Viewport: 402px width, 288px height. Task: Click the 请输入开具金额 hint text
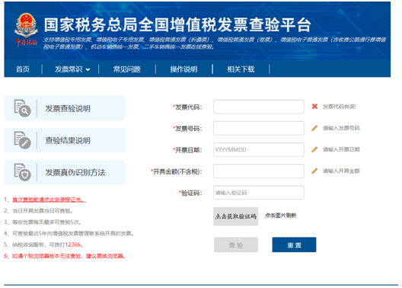coord(341,171)
